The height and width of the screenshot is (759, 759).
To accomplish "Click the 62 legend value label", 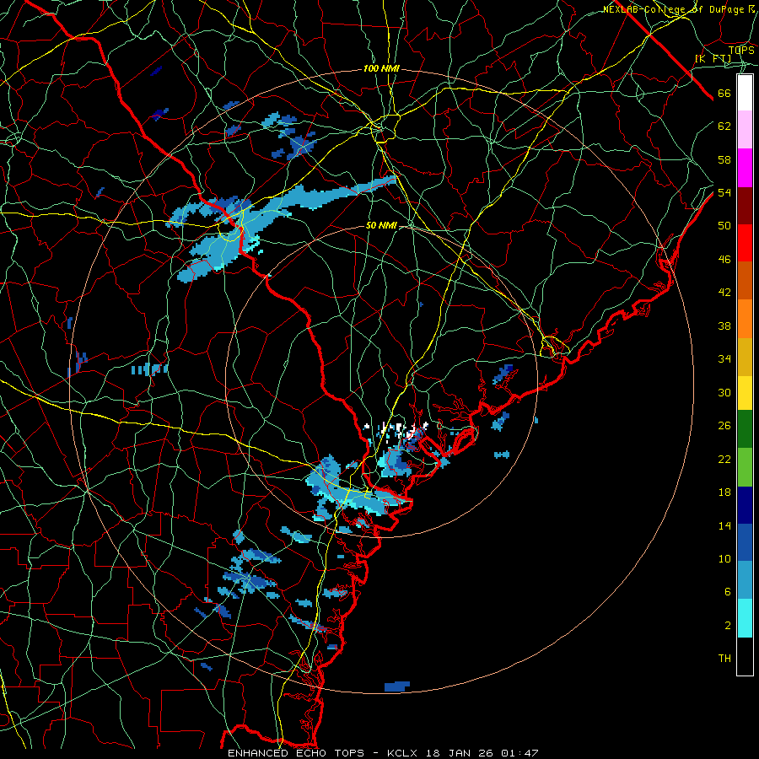I will 724,126.
